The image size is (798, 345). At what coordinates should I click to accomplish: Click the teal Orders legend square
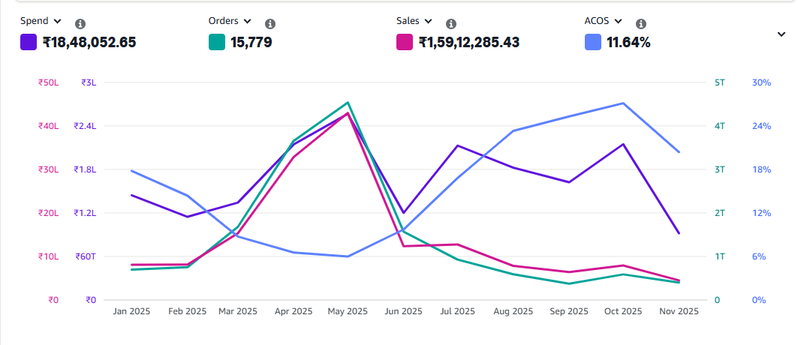coord(217,43)
